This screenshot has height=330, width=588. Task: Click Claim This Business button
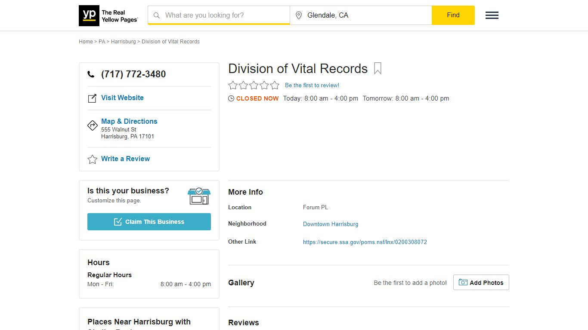(x=149, y=222)
